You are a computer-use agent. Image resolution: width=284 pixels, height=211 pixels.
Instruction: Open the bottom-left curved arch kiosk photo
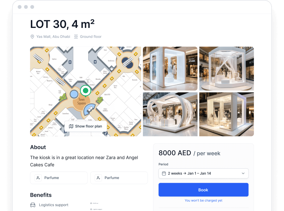coord(170,114)
